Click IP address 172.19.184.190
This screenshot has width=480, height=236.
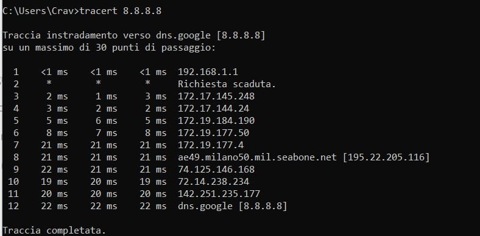click(216, 121)
